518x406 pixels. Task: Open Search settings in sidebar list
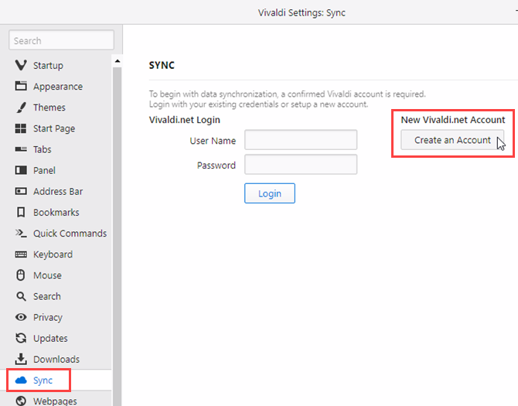[56, 296]
